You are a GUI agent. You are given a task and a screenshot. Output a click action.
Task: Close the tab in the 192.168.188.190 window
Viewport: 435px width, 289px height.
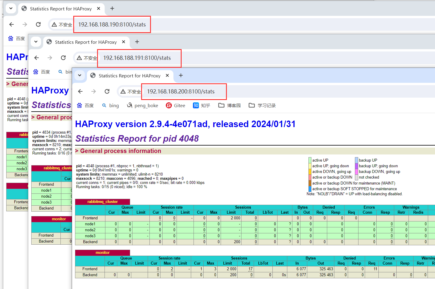click(99, 9)
